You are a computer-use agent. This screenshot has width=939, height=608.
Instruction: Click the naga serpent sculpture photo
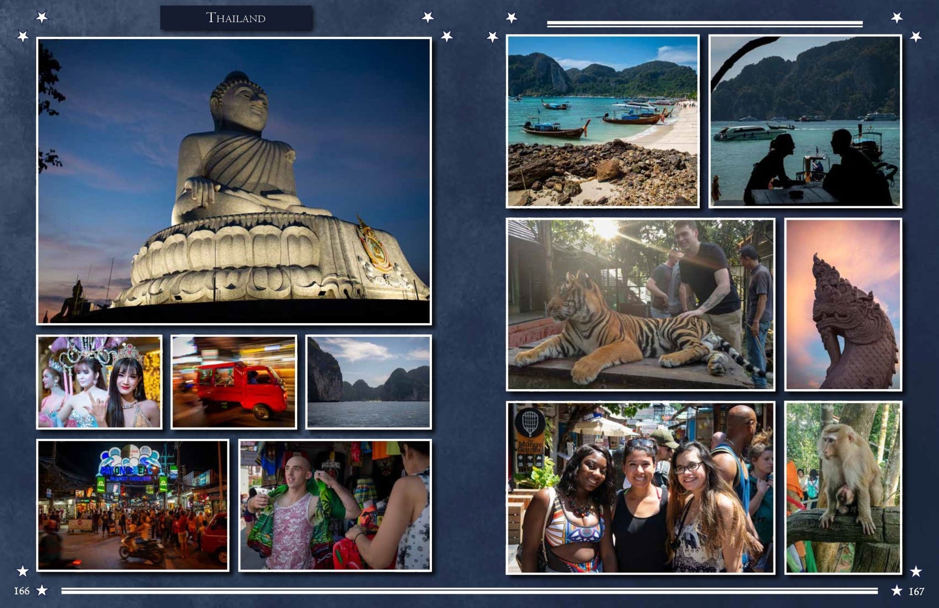(843, 304)
